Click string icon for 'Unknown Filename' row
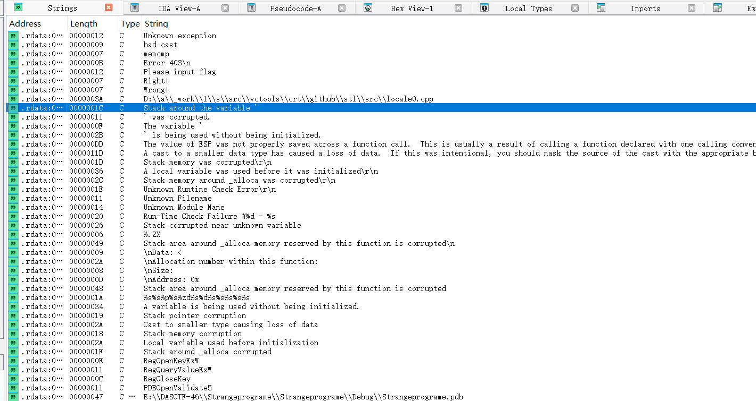This screenshot has height=401, width=756. pyautogui.click(x=13, y=198)
